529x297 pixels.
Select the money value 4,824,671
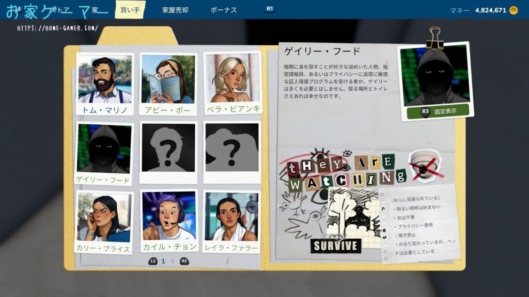coord(491,10)
